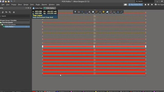
Task: Switch to the Home Page tab
Action: click(38, 8)
